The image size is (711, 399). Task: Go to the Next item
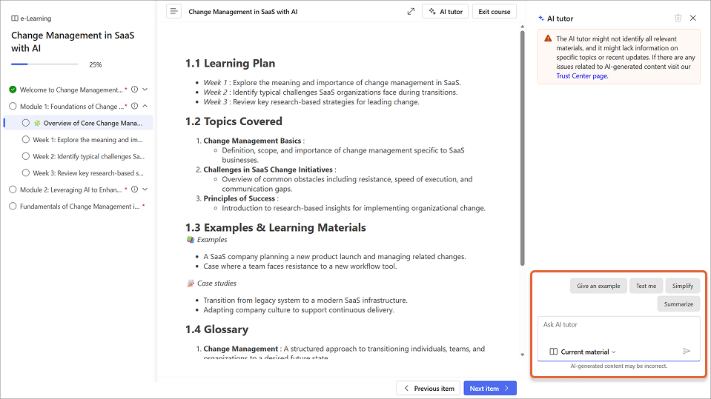pos(489,388)
